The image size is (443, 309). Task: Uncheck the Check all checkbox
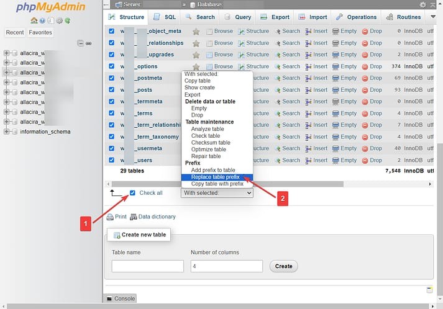(x=133, y=193)
